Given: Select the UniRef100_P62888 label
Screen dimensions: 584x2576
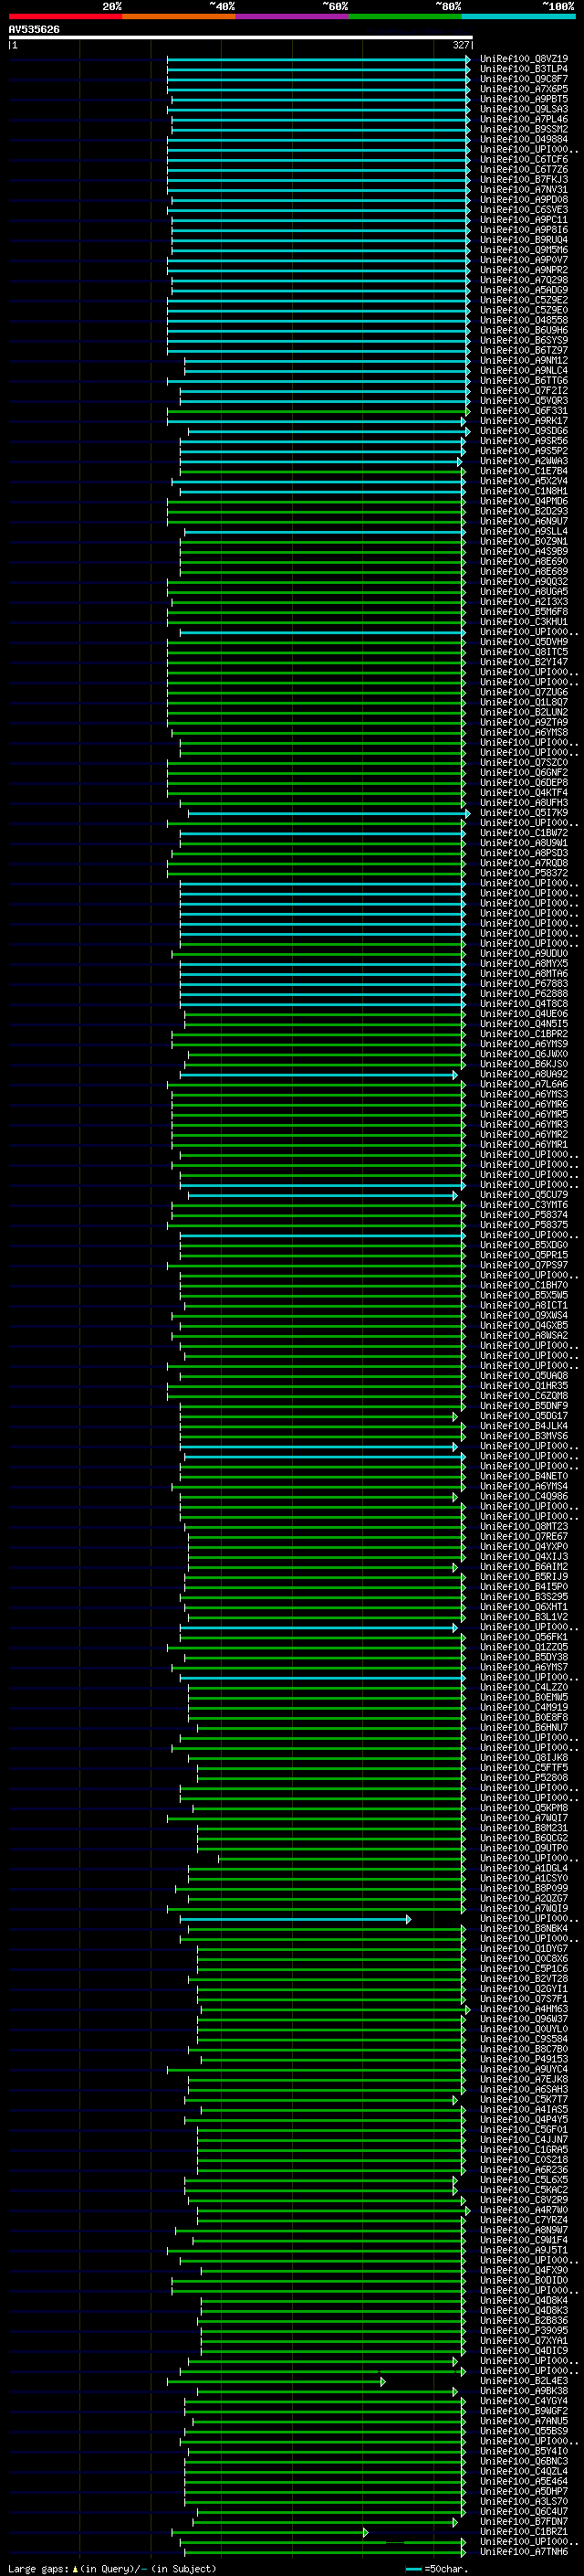Looking at the screenshot, I should tap(524, 993).
